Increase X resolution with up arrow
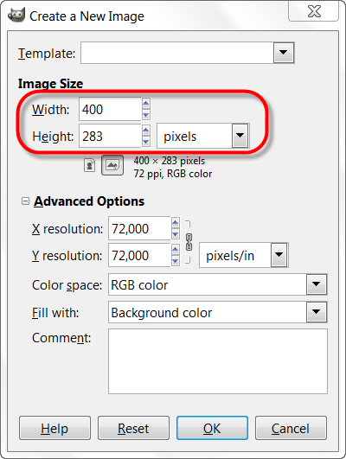The height and width of the screenshot is (459, 346). [x=176, y=223]
